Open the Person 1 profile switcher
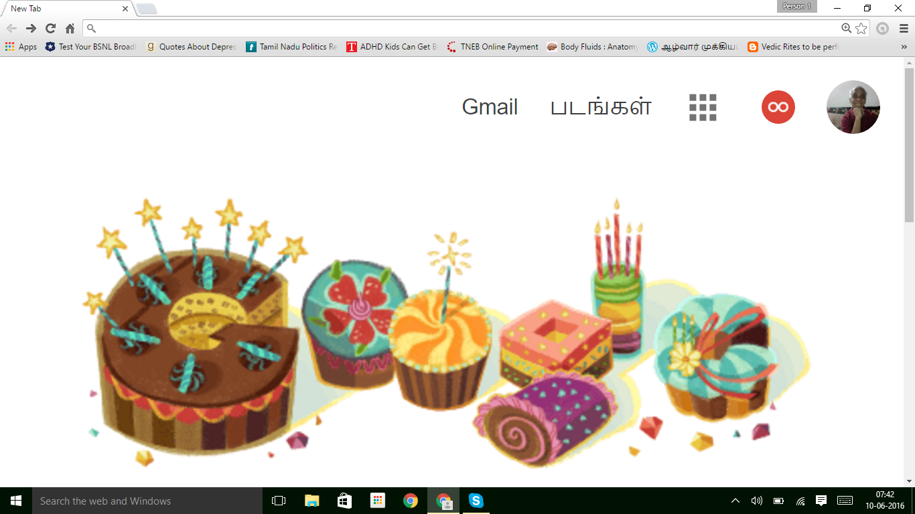This screenshot has width=915, height=514. point(796,7)
